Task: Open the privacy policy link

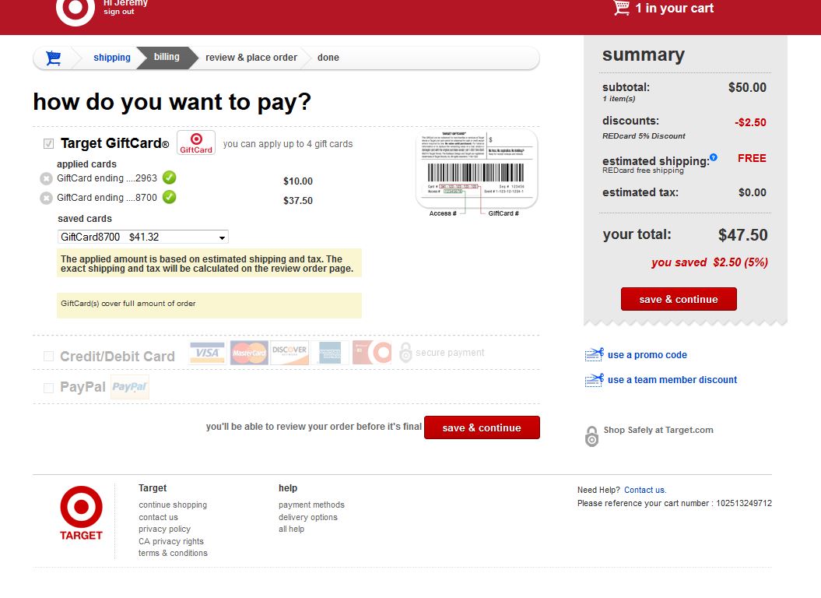Action: 164,529
